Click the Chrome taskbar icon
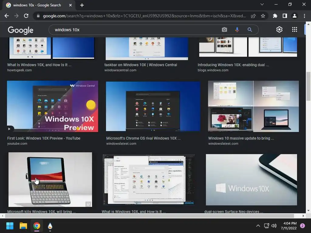The image size is (311, 233). (37, 226)
